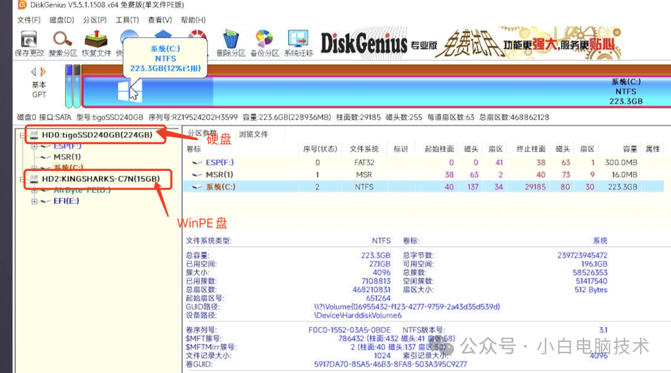Image resolution: width=671 pixels, height=373 pixels.
Task: Open the 查看(V) menu
Action: point(160,20)
